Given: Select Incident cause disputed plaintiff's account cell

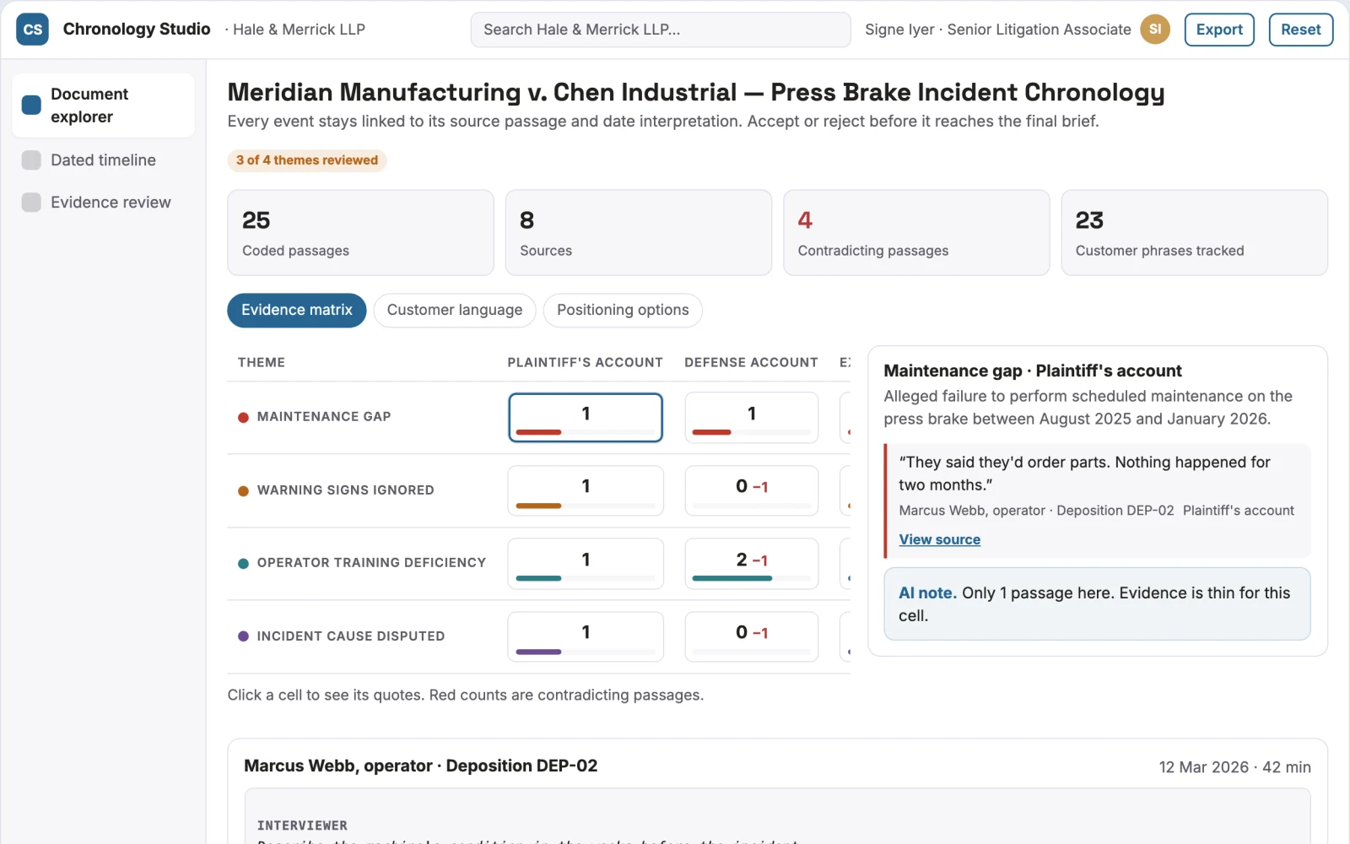Looking at the screenshot, I should coord(586,636).
